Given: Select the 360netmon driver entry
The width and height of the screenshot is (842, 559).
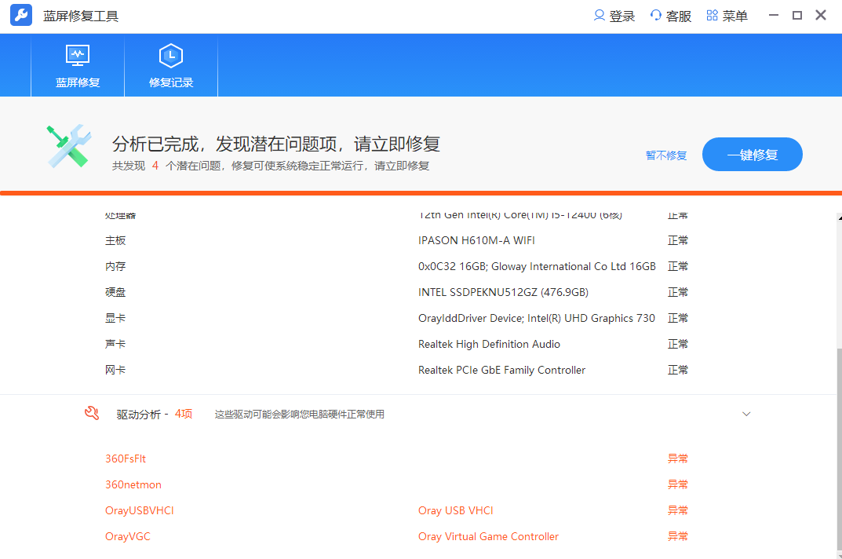Looking at the screenshot, I should pyautogui.click(x=133, y=484).
